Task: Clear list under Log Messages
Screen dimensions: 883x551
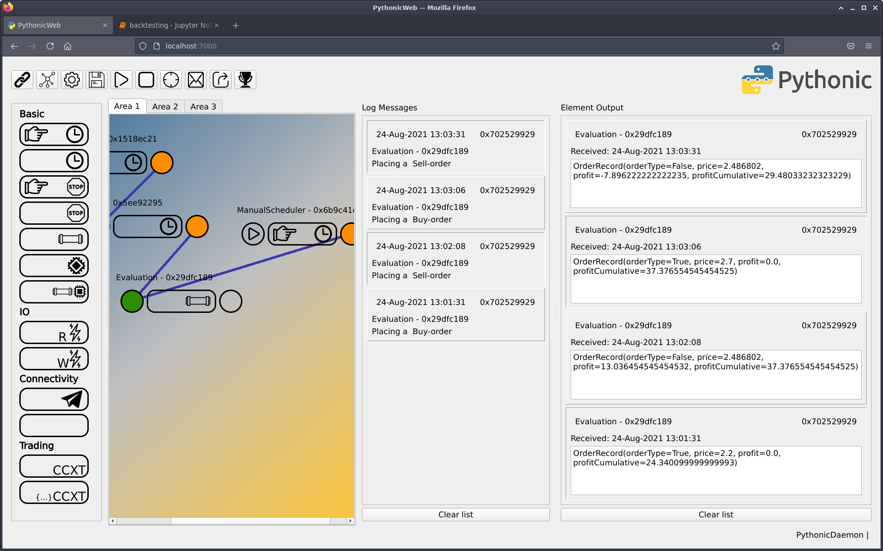Action: coord(455,514)
